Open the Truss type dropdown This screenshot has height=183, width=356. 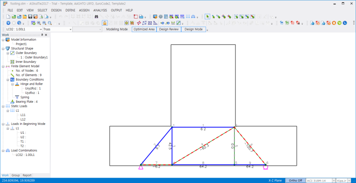tap(70, 29)
